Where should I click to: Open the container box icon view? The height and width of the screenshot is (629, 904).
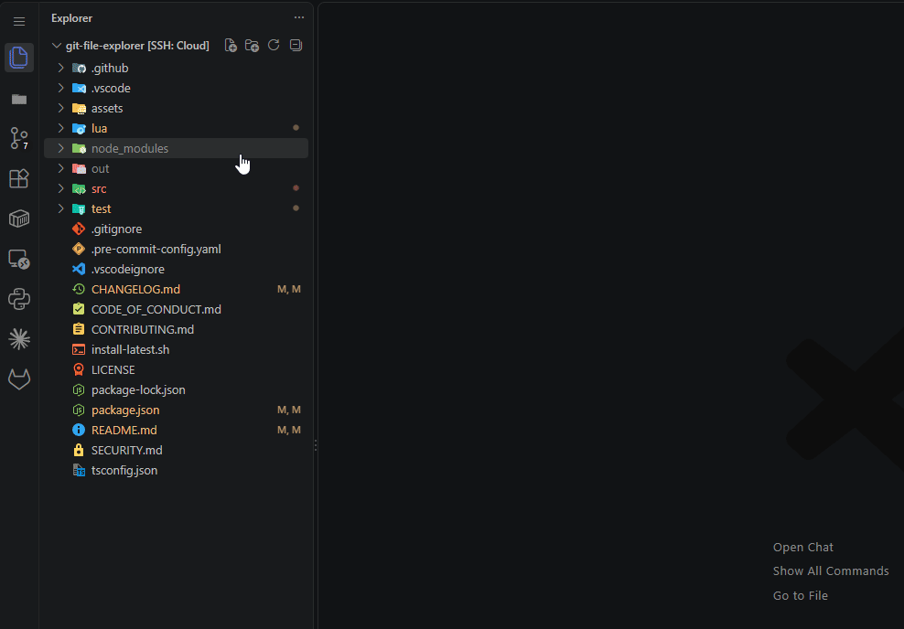19,219
